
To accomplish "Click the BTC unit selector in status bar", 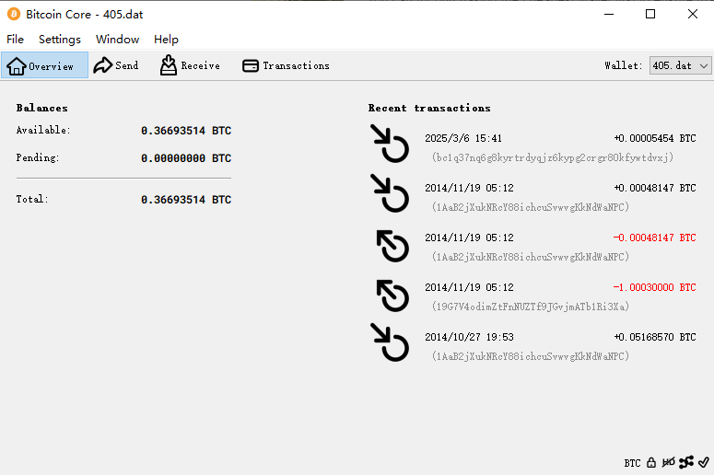I will (x=632, y=463).
